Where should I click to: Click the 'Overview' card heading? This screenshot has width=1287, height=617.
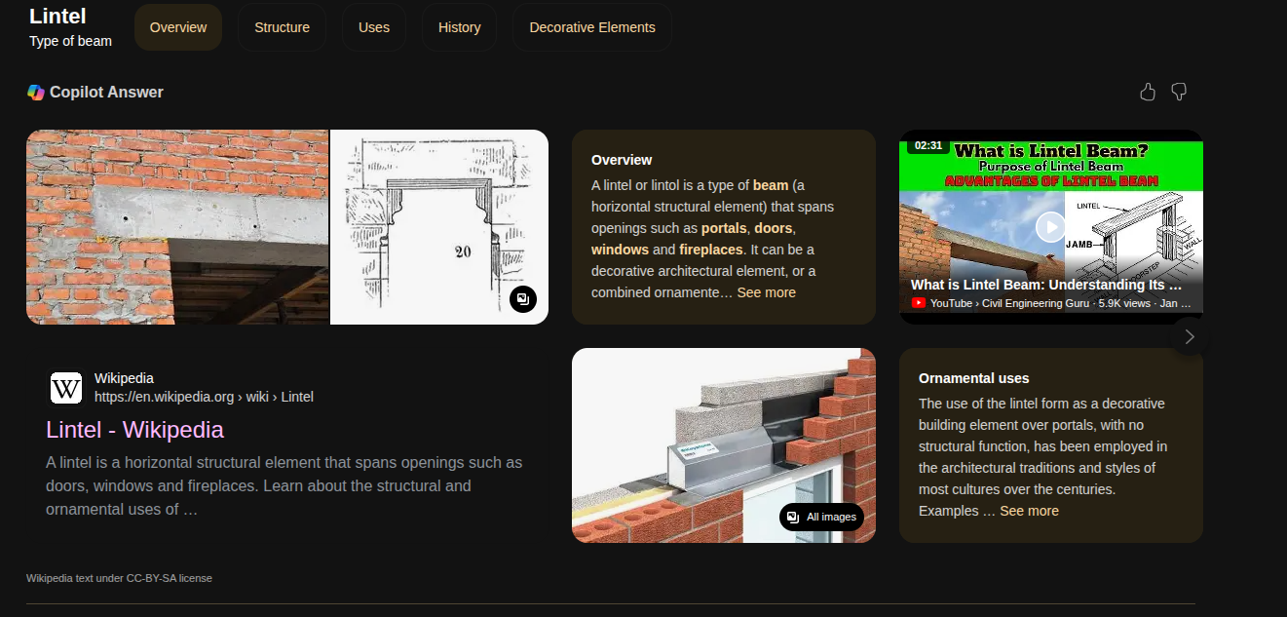point(622,160)
